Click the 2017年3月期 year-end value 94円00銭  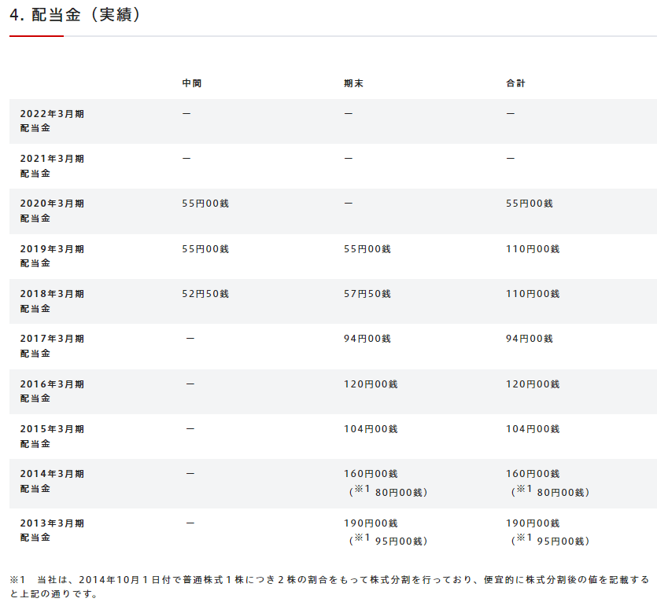(x=367, y=339)
